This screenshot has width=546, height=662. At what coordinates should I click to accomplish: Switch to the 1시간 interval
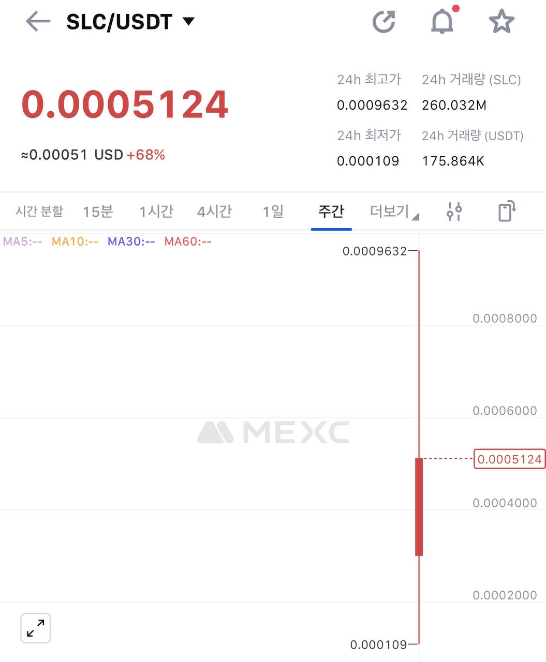156,211
